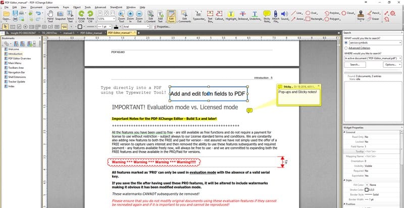
Task: Select the Add Text tool
Action: tap(160, 16)
